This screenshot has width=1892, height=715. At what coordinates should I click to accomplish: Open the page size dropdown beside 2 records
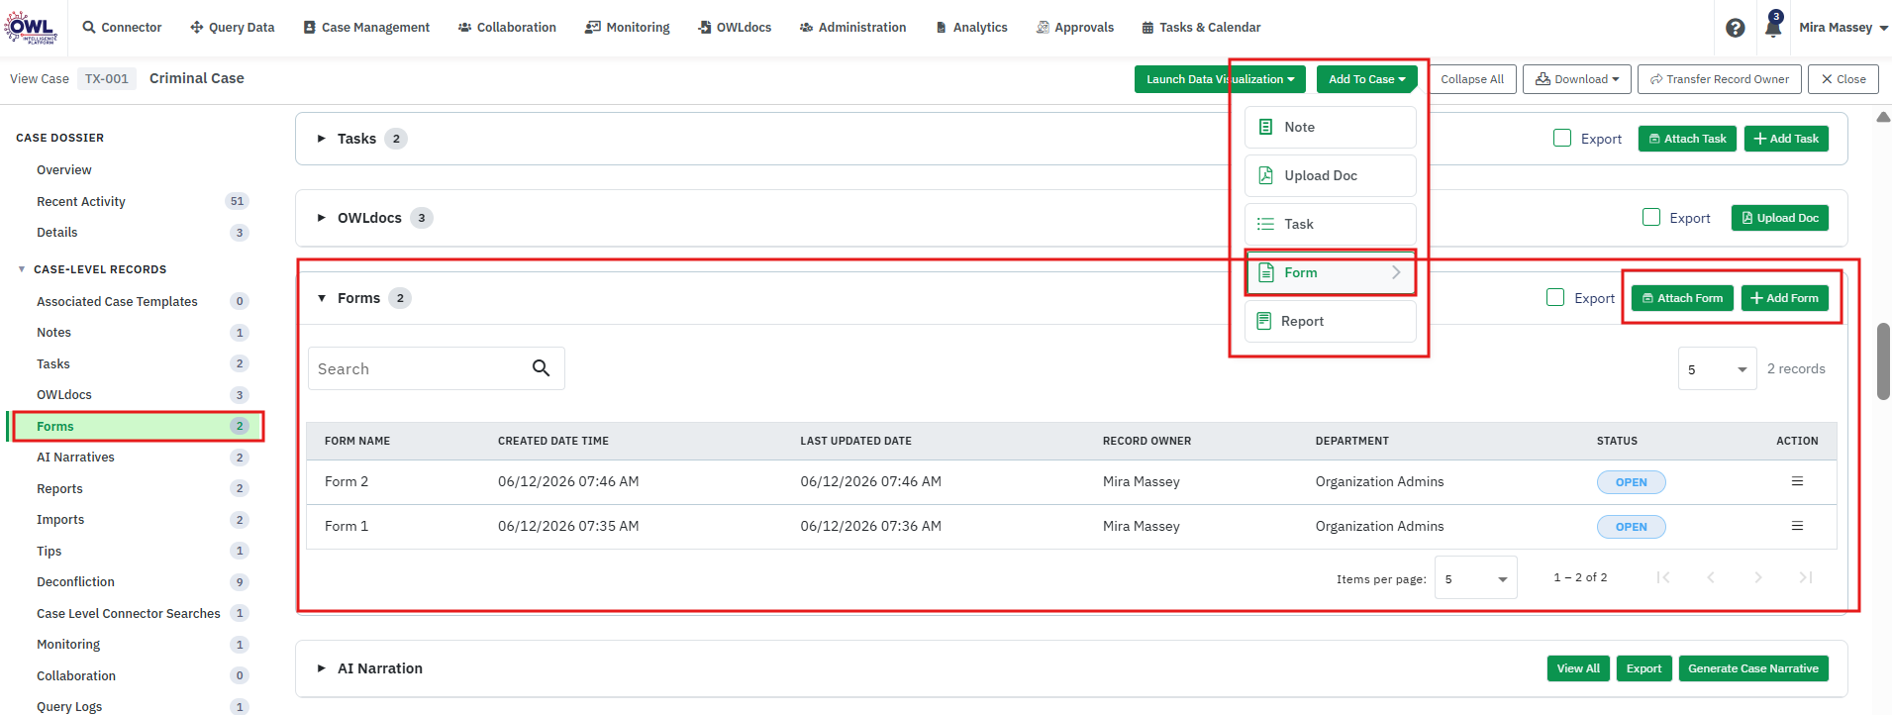point(1718,368)
